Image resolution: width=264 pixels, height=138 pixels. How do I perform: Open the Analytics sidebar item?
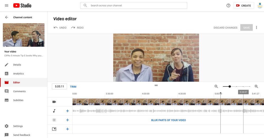click(x=18, y=74)
